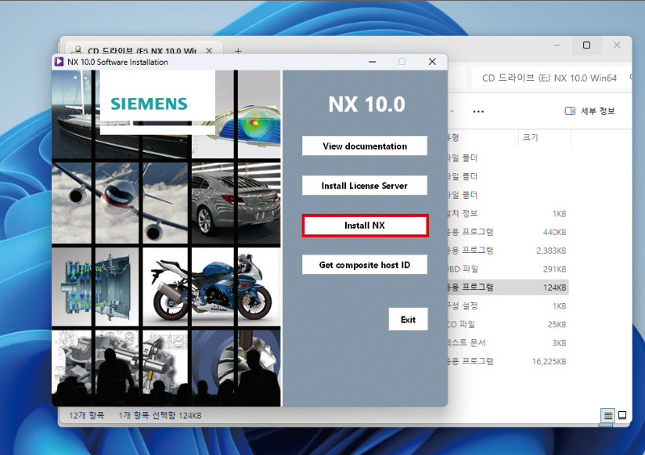Image resolution: width=645 pixels, height=455 pixels.
Task: Minimize the NX 10.0 Software Installation window
Action: (x=373, y=62)
